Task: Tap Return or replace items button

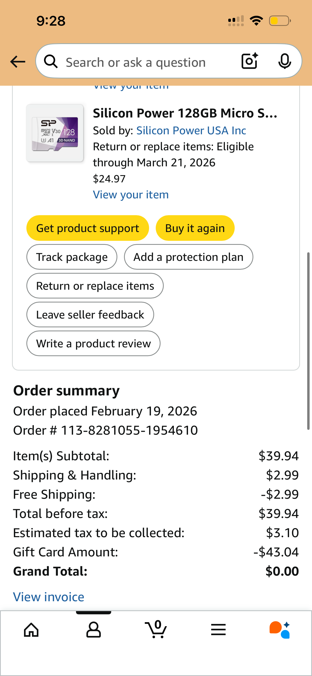Action: (95, 286)
